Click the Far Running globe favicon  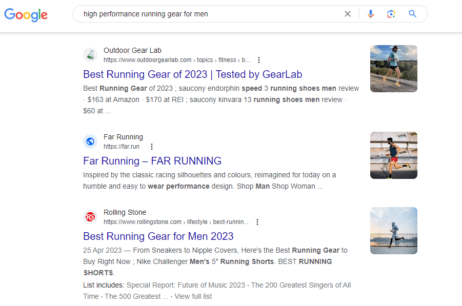90,141
